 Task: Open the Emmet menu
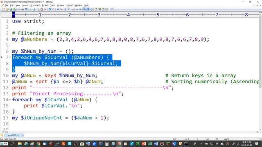tap(70, 5)
